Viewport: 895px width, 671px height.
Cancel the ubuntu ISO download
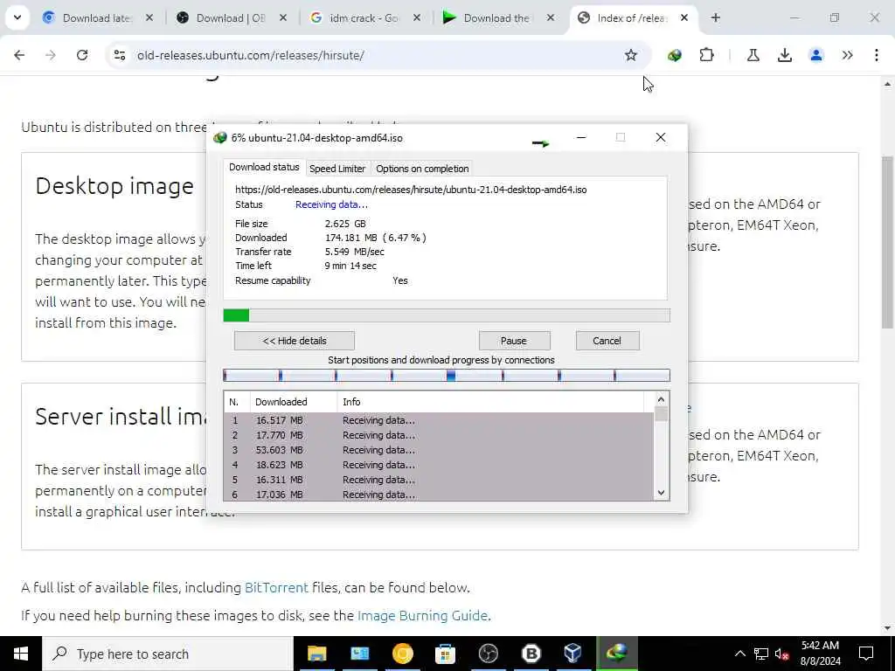607,341
